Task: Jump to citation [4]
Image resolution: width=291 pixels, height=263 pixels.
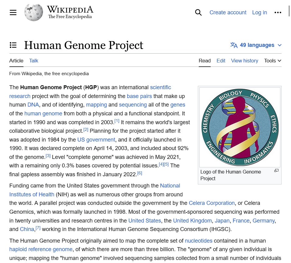Action: click(161, 164)
